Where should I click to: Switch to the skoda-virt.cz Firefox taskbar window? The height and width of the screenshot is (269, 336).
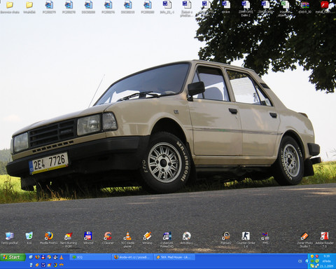click(132, 257)
